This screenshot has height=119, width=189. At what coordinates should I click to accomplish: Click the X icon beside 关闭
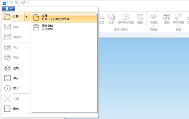[x=8, y=99]
